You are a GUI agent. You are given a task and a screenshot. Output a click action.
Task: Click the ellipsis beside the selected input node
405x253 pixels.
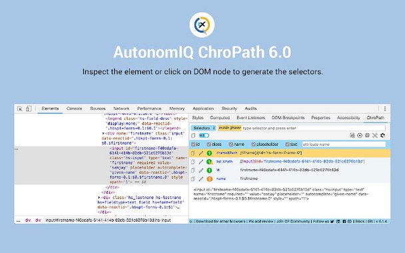pos(17,149)
